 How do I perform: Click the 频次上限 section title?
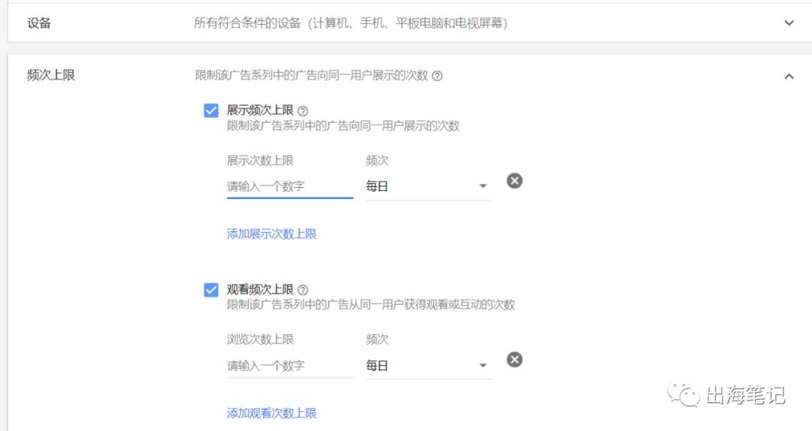pos(51,75)
